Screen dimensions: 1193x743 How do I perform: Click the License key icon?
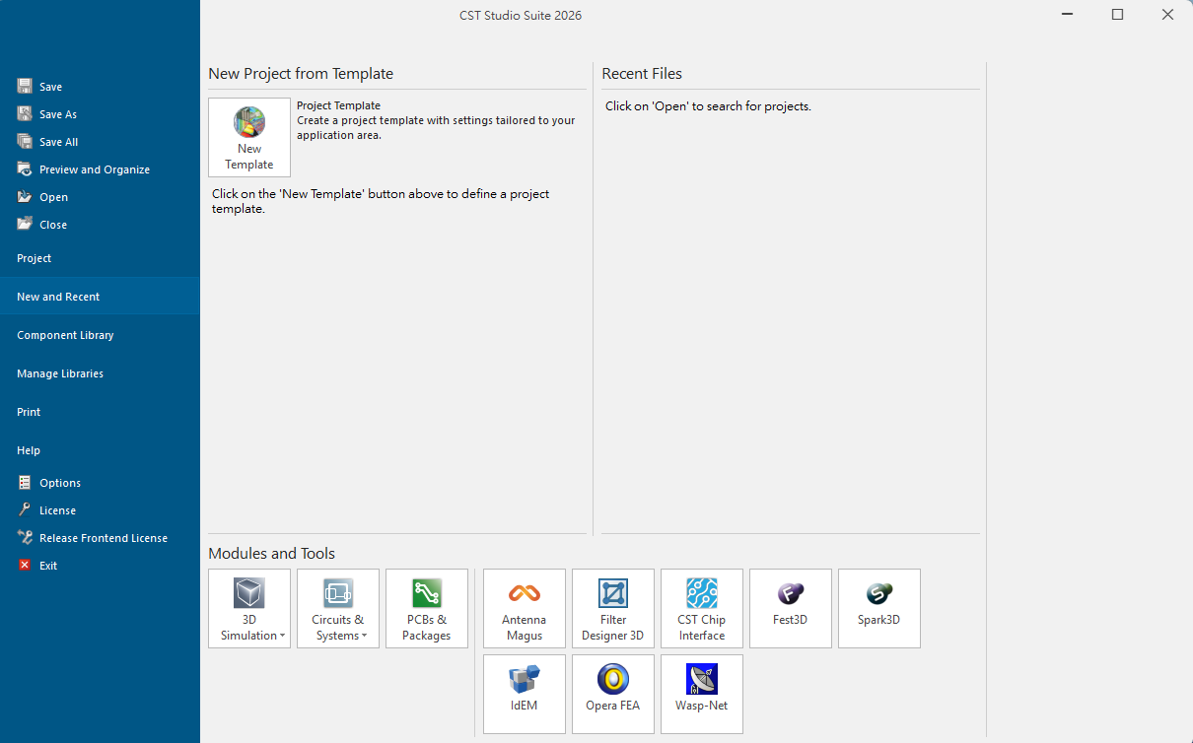point(25,510)
